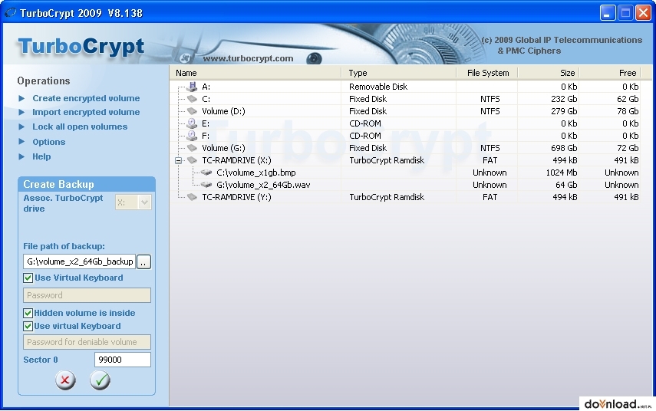Open the Help operation

point(41,156)
